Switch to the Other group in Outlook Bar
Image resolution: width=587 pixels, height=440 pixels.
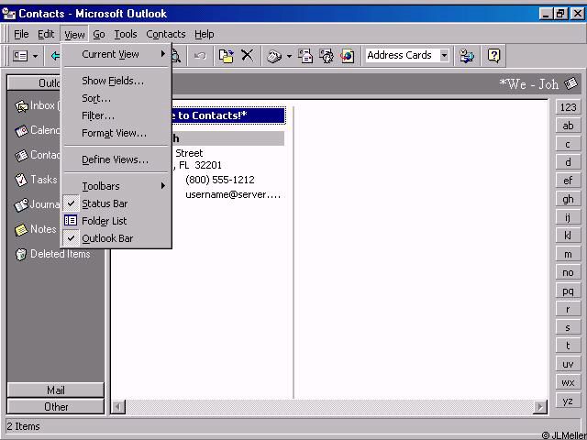[55, 407]
